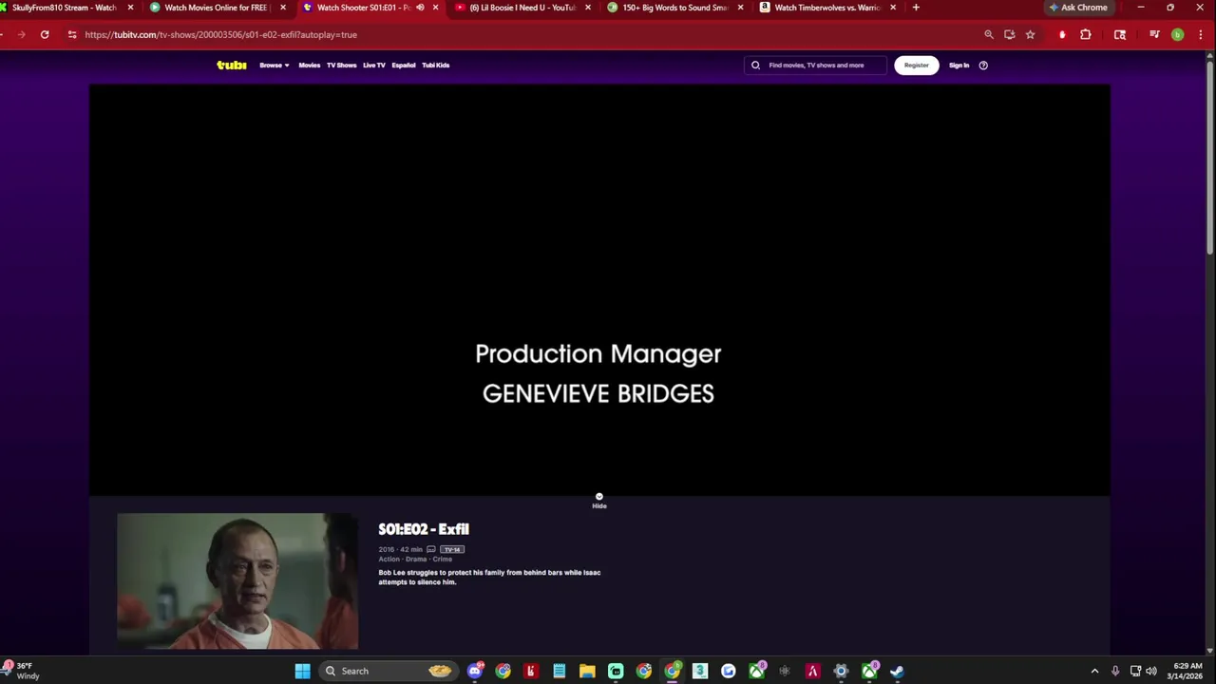Open the S01:E02 Exfil episode thumbnail
The width and height of the screenshot is (1216, 684).
click(237, 580)
